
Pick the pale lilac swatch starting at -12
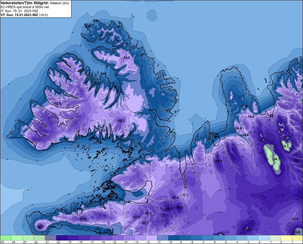[x=151, y=238]
